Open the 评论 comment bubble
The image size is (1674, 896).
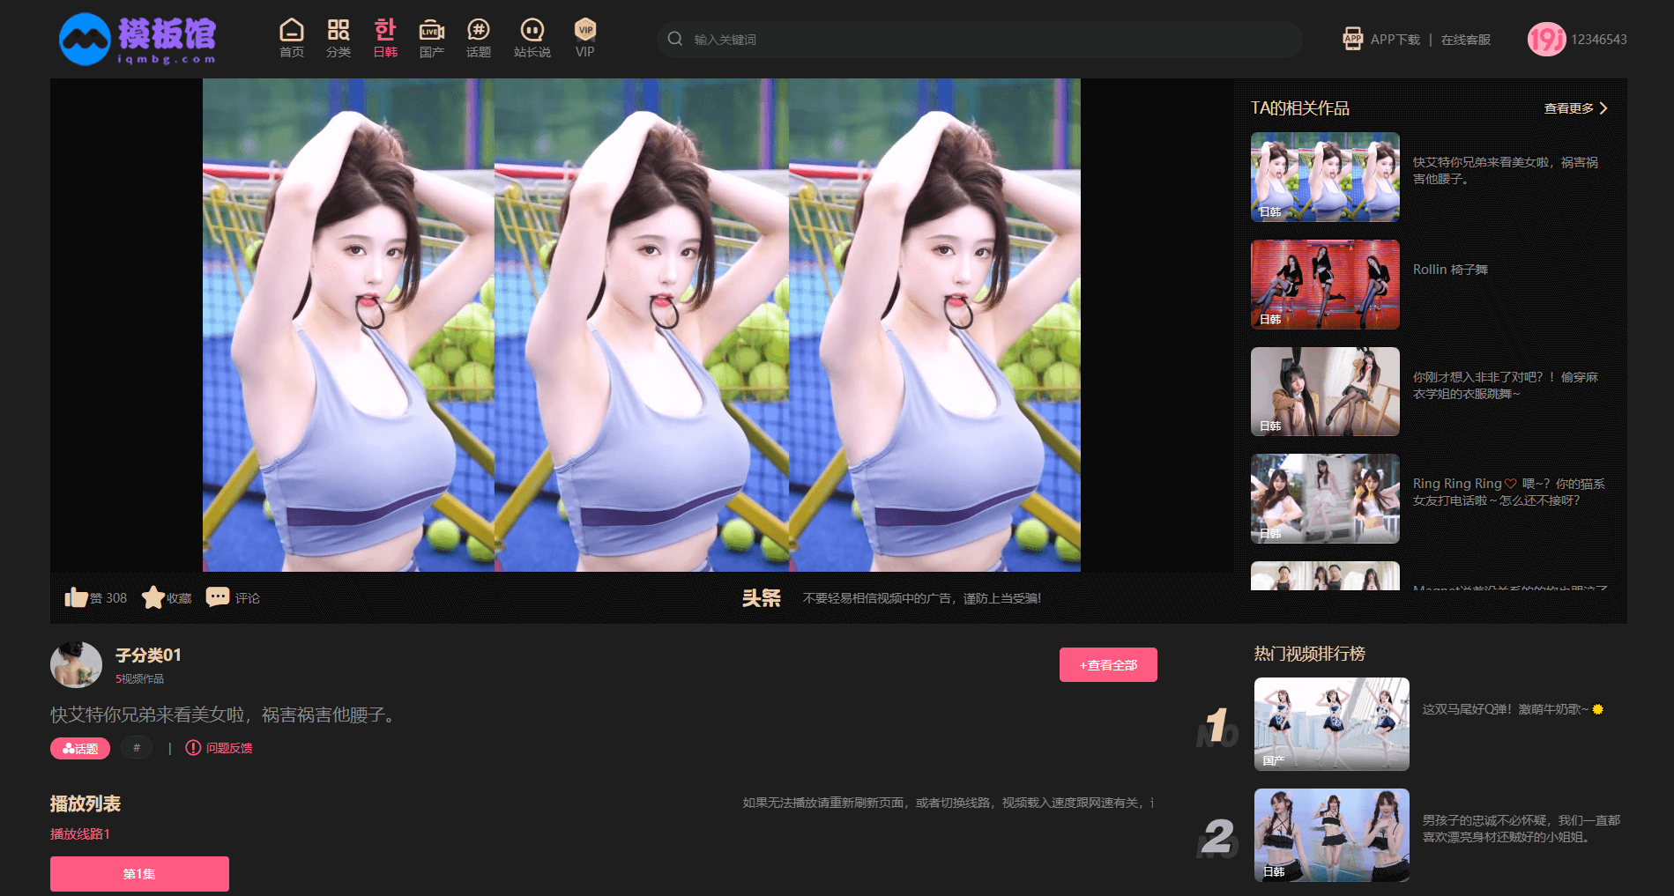(x=218, y=597)
